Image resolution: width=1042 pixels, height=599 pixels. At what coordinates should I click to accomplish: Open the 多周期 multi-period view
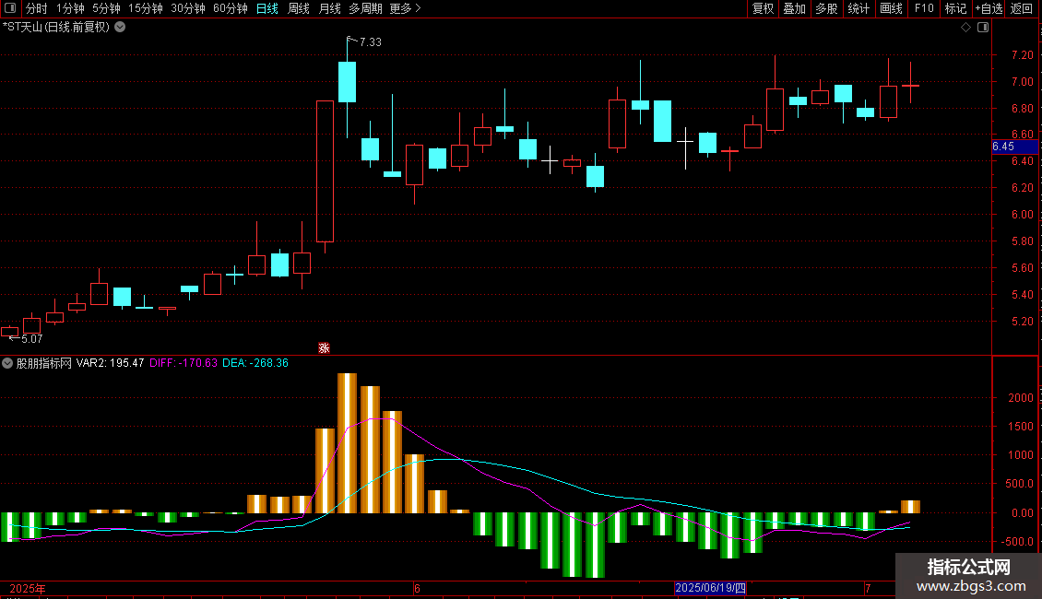365,8
